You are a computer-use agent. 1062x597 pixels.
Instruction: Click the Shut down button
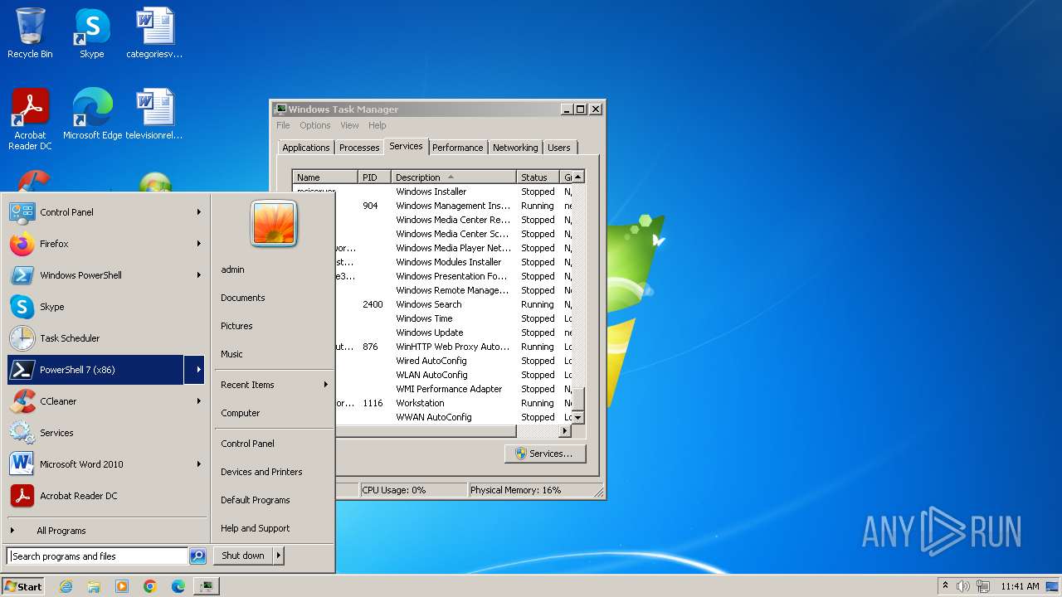(243, 556)
